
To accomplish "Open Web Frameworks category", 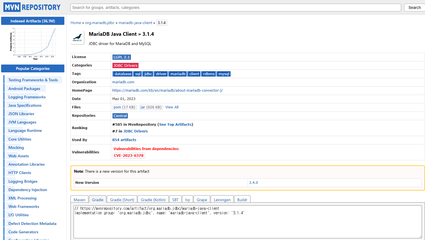I will pos(24,206).
